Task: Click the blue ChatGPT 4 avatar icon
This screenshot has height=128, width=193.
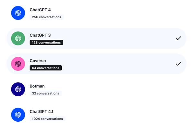Action: coord(18,13)
